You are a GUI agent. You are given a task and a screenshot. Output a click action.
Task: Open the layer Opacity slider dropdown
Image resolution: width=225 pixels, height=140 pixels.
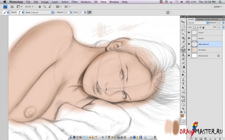click(x=223, y=23)
